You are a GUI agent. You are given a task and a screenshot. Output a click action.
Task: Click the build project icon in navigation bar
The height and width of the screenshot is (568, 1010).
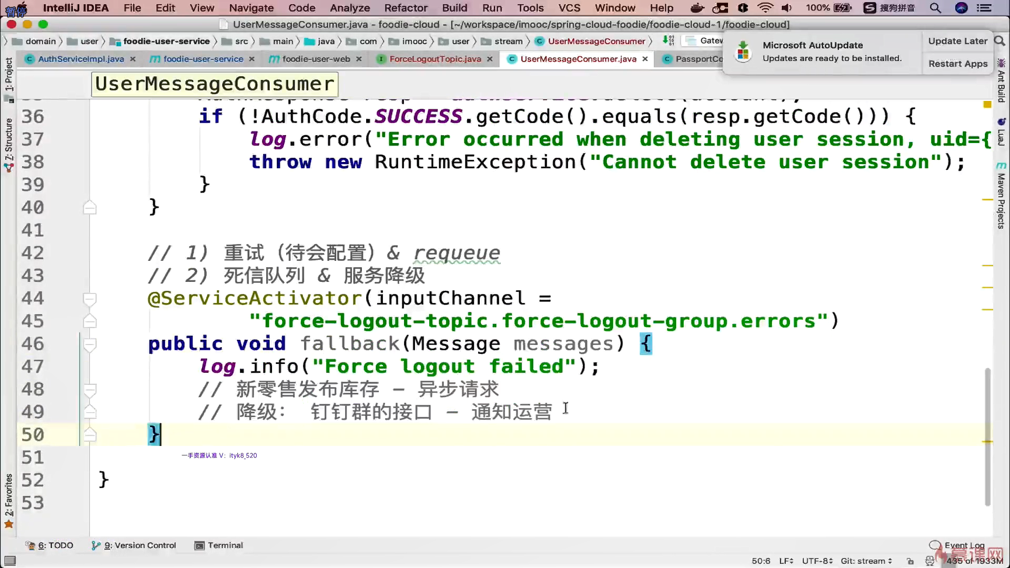(x=668, y=40)
